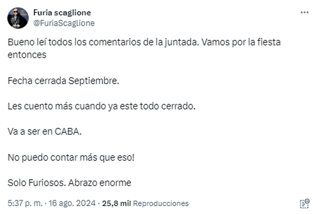Image resolution: width=313 pixels, height=214 pixels.
Task: Click the dashed-square icon beside the view count
Action: (304, 203)
